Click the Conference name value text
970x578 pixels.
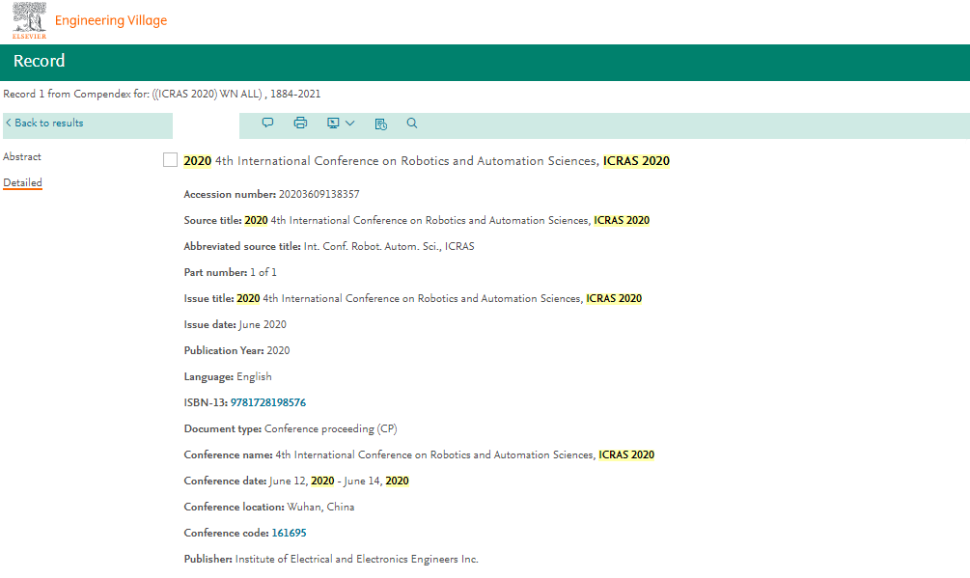464,455
